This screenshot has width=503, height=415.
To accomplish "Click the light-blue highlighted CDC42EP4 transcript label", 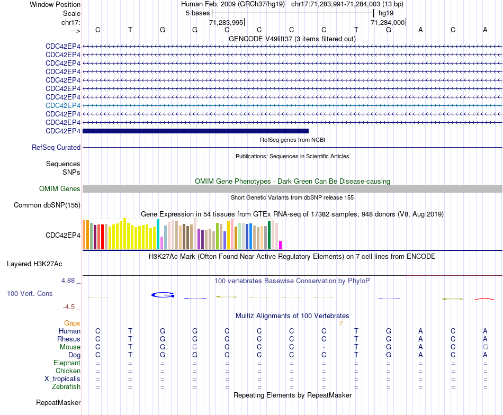I will 63,105.
